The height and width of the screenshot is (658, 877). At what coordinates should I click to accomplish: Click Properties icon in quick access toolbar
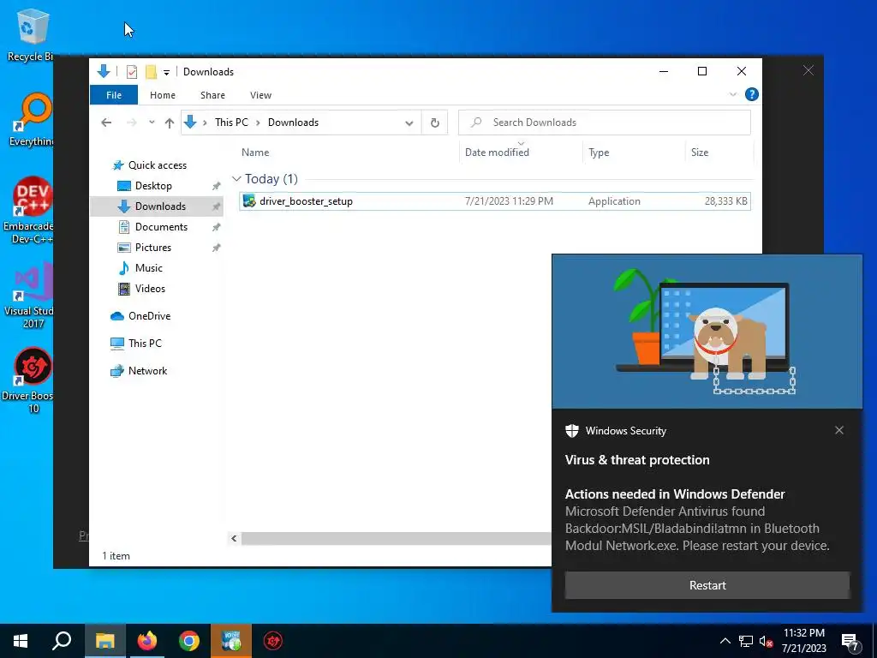(x=132, y=72)
